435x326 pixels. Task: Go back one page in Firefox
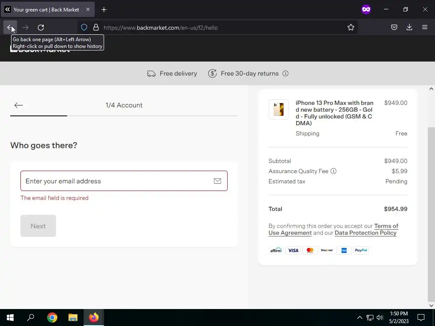coord(10,28)
